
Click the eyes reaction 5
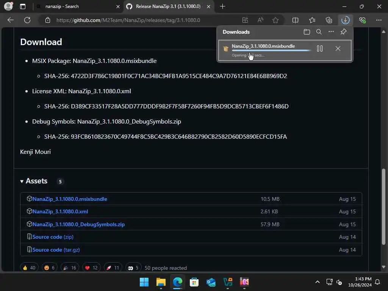[x=133, y=268]
